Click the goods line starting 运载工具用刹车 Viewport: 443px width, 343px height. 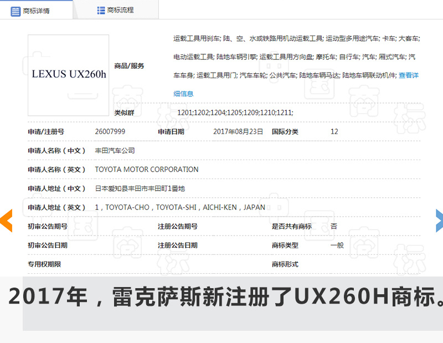tap(297, 38)
